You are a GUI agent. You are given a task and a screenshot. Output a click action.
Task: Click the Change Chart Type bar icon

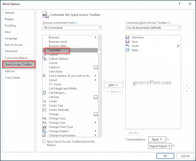pyautogui.click(x=44, y=127)
